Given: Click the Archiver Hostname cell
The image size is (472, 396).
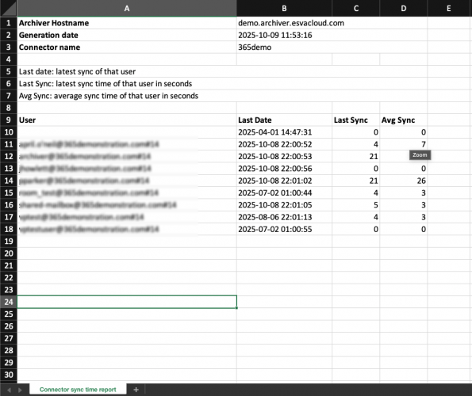Looking at the screenshot, I should (x=127, y=23).
